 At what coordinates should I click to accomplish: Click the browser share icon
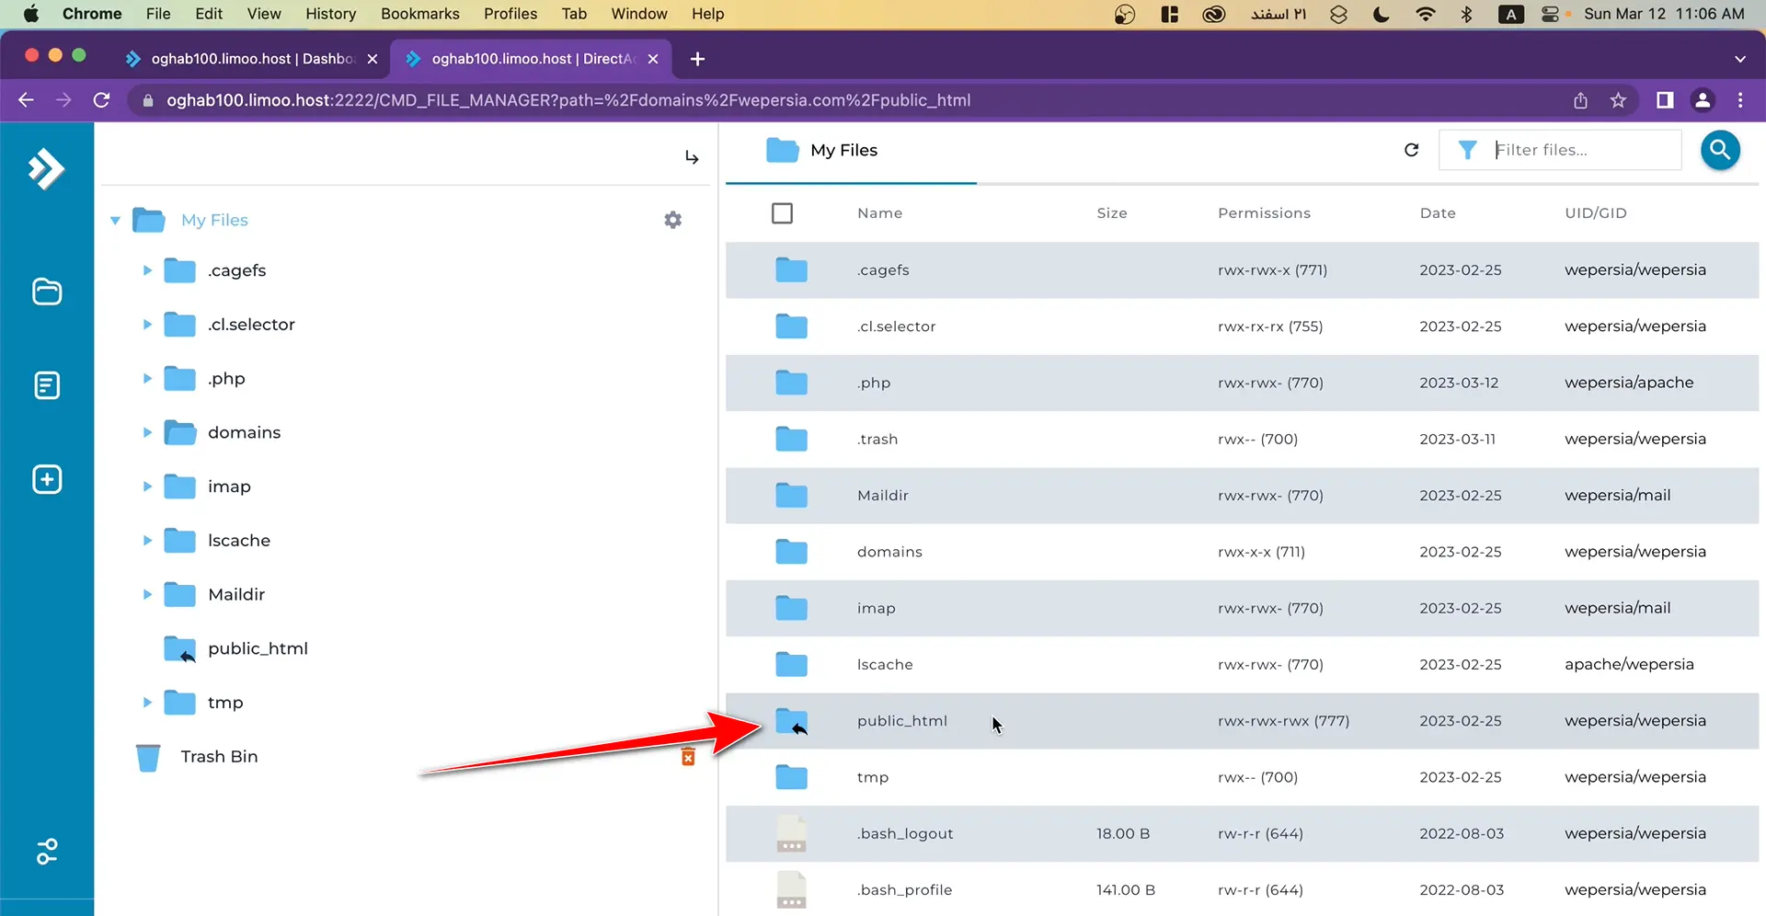coord(1580,100)
